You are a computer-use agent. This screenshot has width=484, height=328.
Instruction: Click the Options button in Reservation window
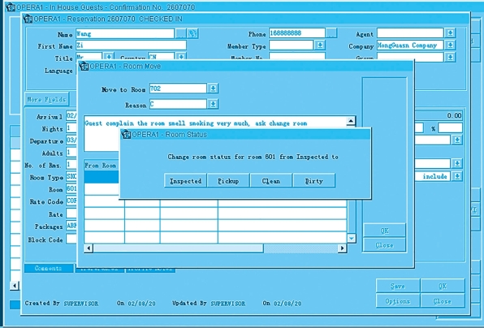[x=398, y=301]
